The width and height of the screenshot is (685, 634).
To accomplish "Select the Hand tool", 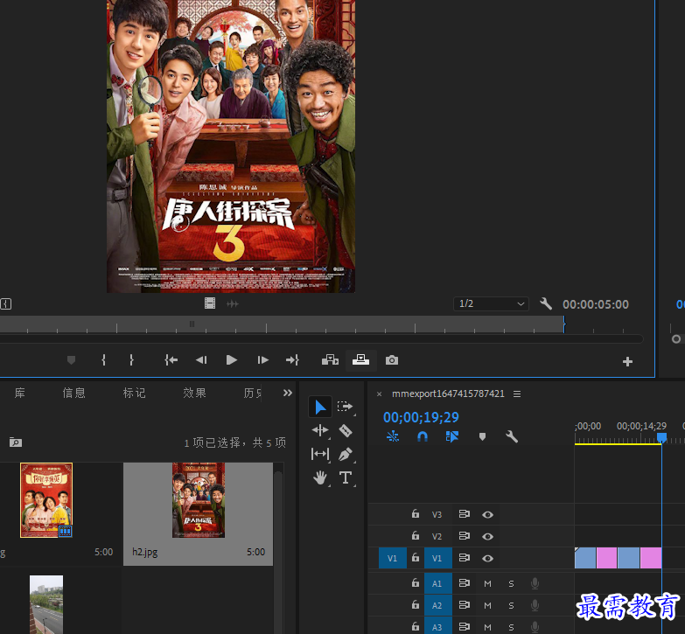I will pyautogui.click(x=320, y=477).
